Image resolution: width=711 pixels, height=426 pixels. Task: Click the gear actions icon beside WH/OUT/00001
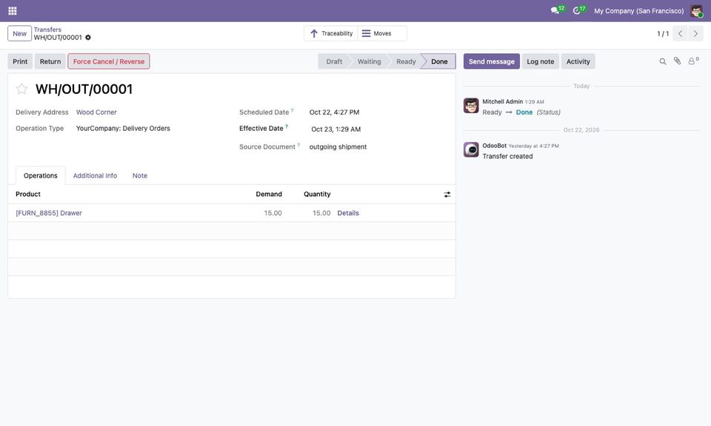click(88, 38)
